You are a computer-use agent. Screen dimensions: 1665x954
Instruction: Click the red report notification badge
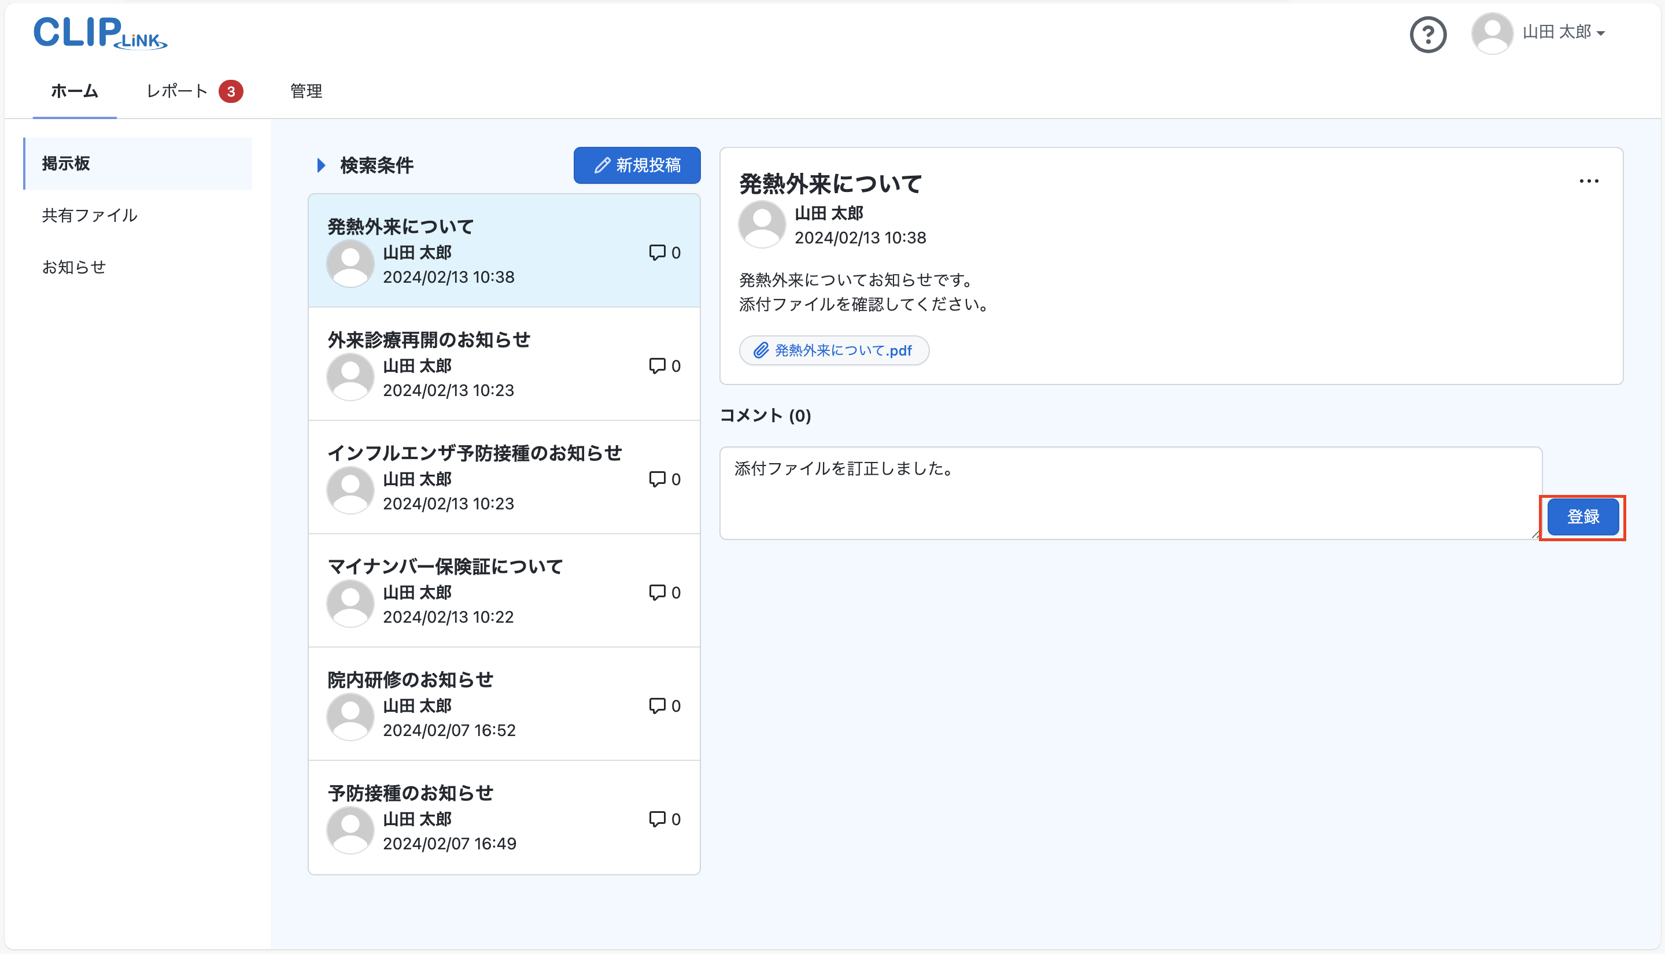(231, 92)
